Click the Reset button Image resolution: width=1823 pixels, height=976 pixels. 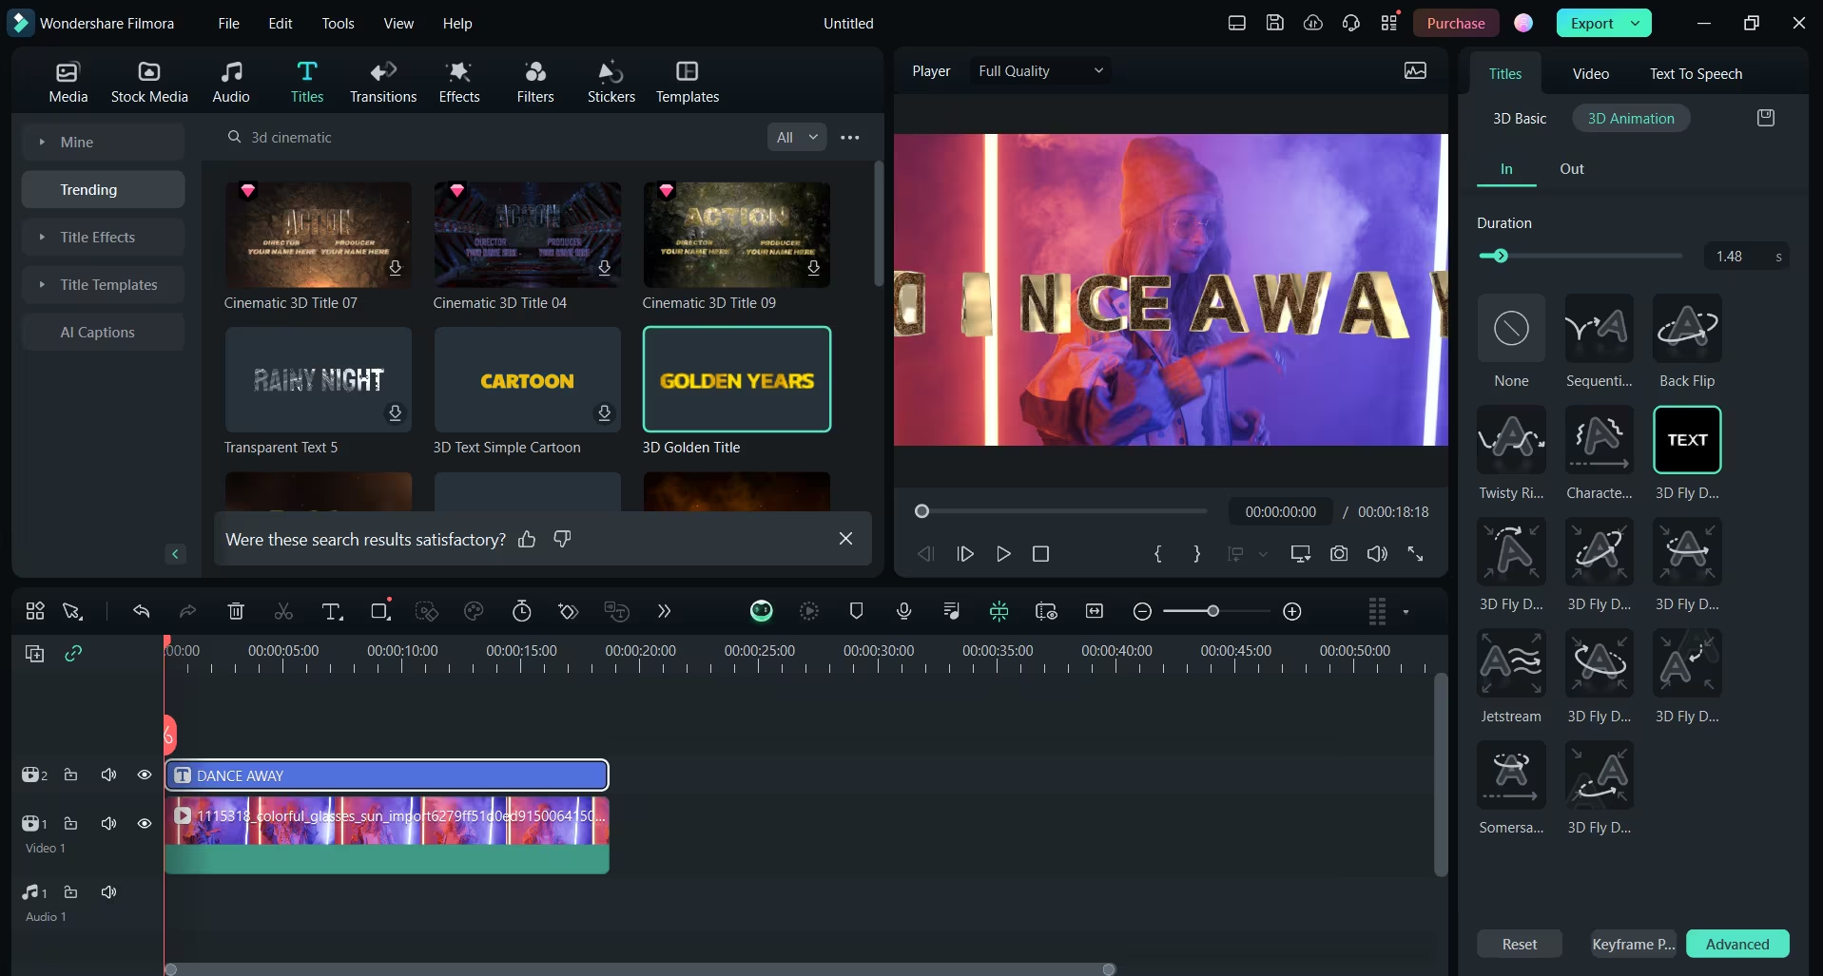1519,944
